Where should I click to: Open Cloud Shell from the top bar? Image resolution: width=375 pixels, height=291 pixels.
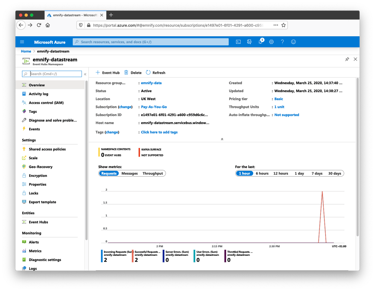point(238,42)
